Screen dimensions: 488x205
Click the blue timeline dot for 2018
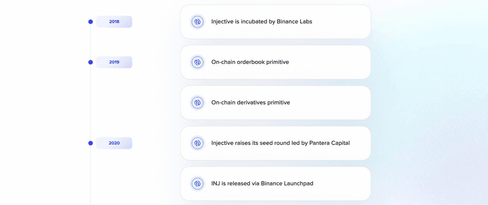click(x=91, y=22)
